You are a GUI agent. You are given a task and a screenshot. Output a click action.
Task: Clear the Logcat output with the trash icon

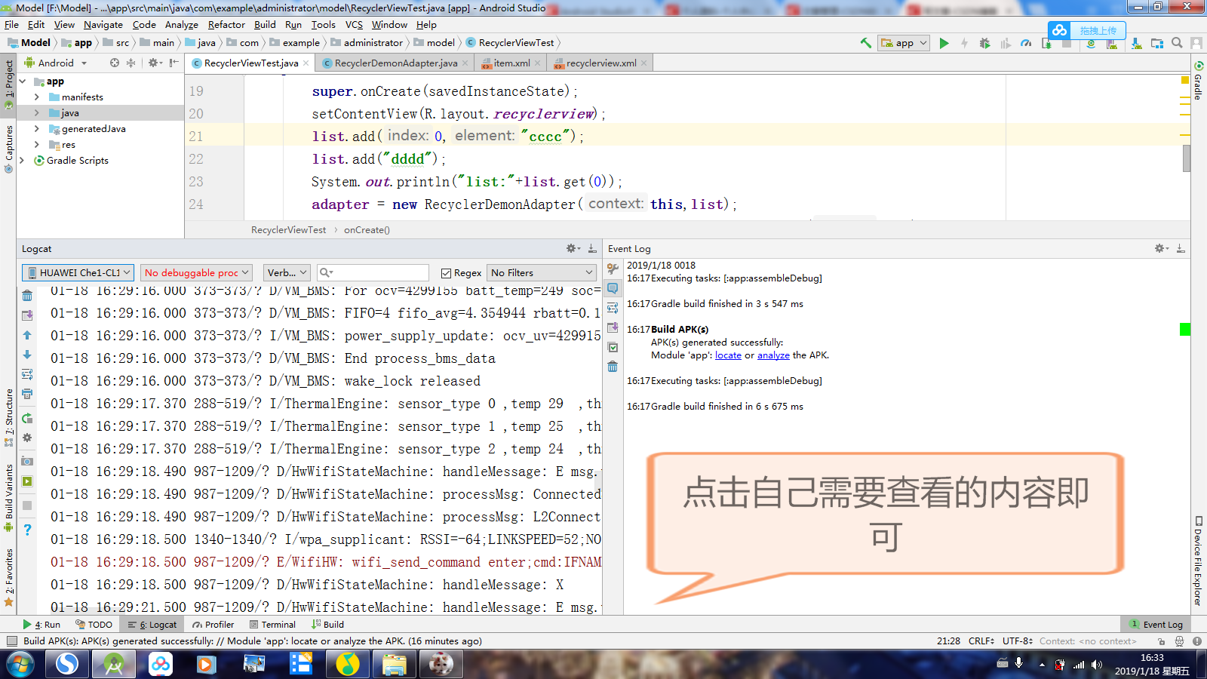[x=27, y=294]
